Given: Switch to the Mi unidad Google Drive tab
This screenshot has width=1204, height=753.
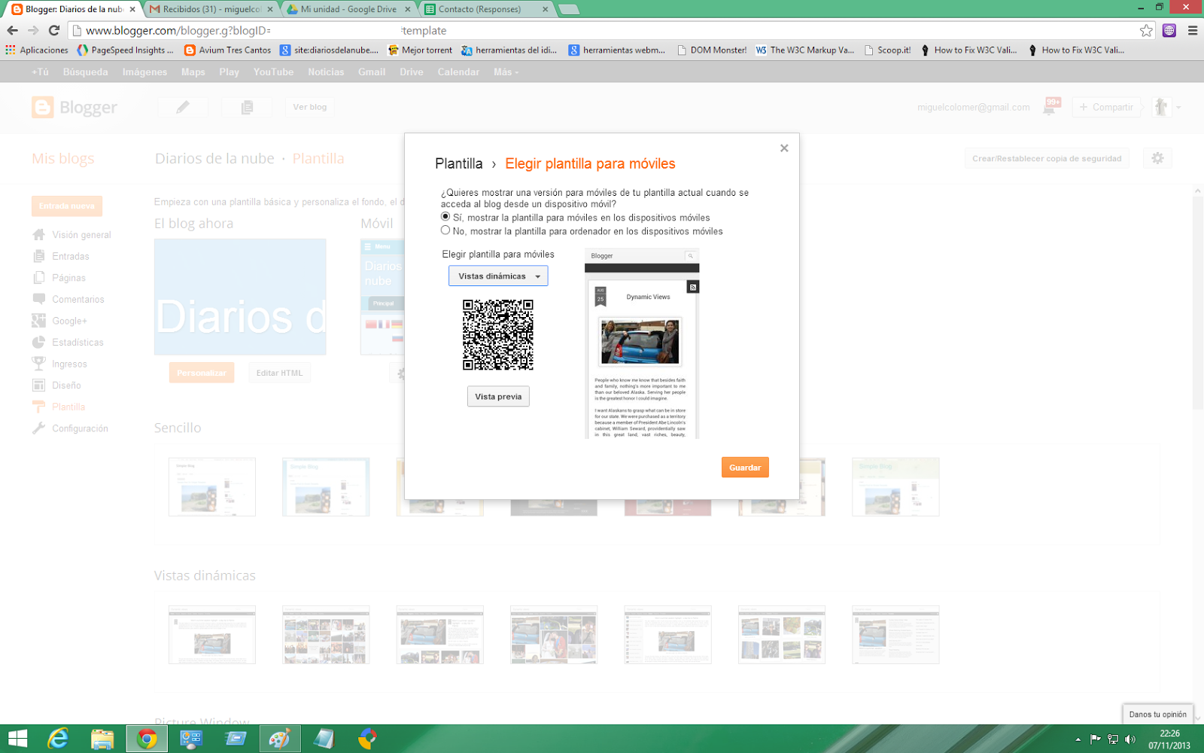Looking at the screenshot, I should pos(349,9).
